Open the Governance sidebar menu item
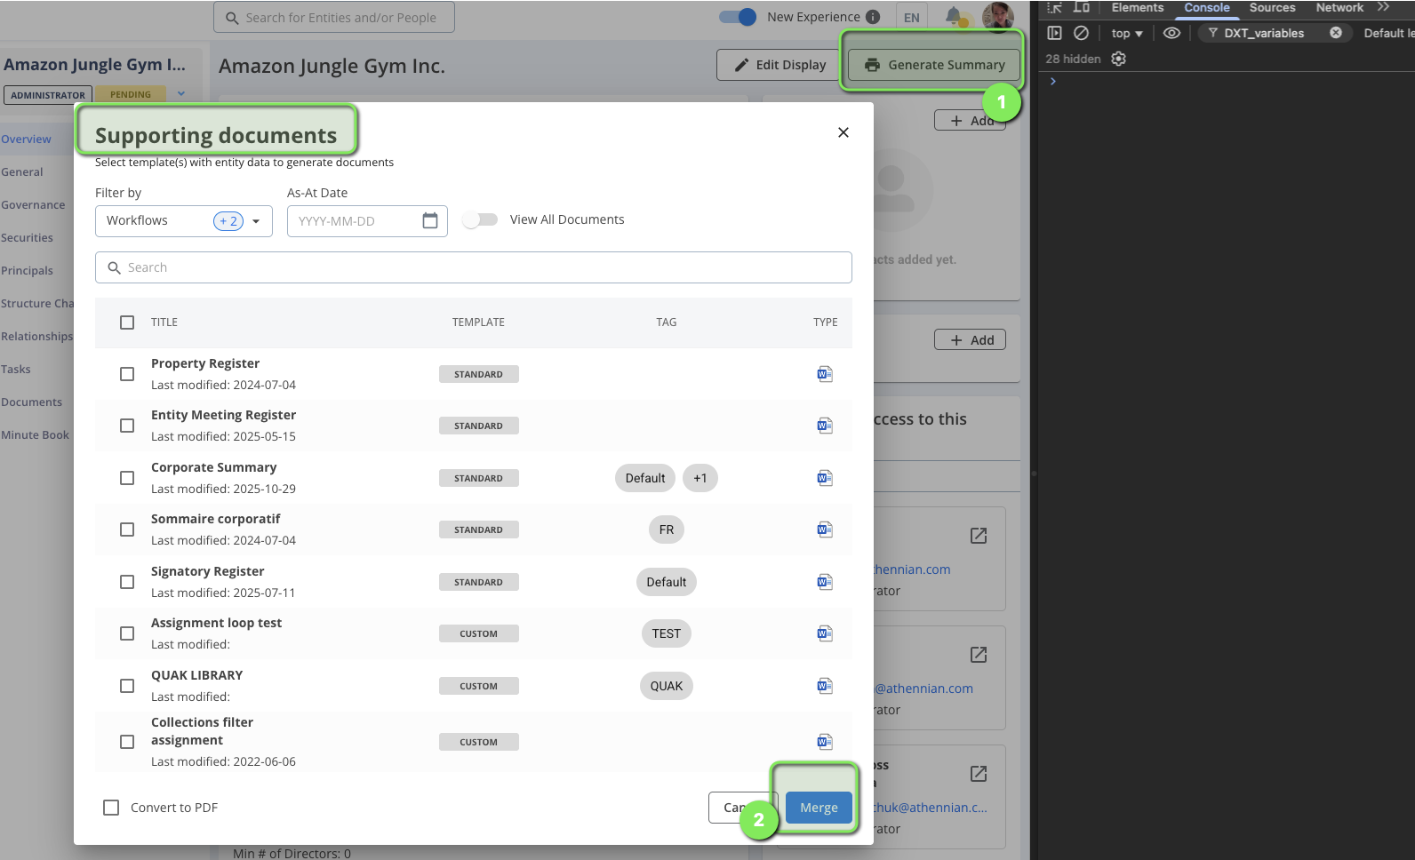Screen dimensions: 1415x860 click(33, 205)
